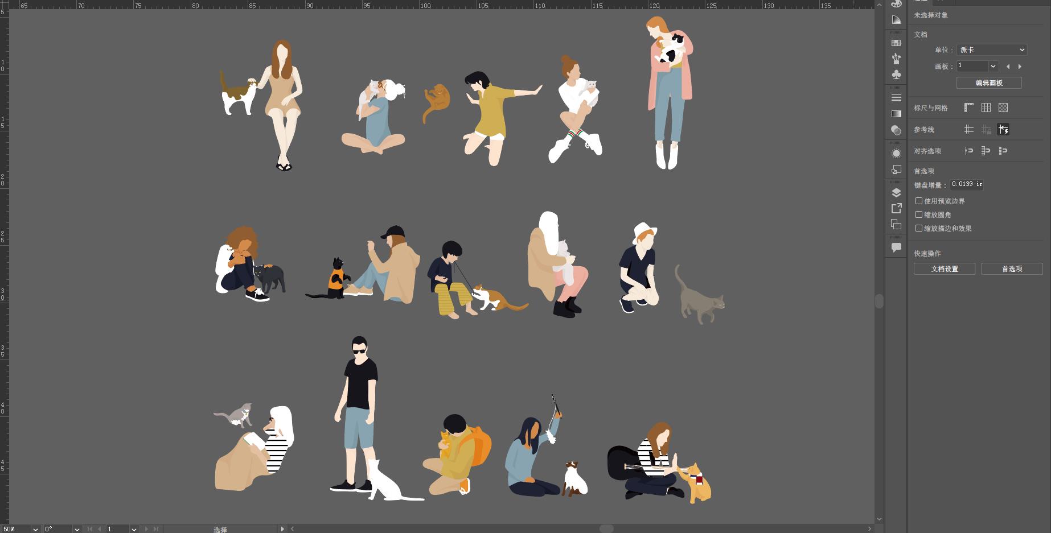
Task: Click the first snap icon in 对齐选项
Action: point(969,151)
